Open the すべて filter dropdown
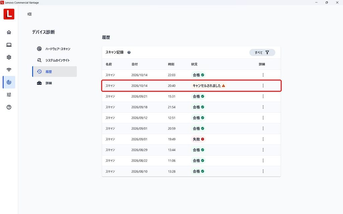Viewport: 343px width, 214px height. [x=262, y=52]
